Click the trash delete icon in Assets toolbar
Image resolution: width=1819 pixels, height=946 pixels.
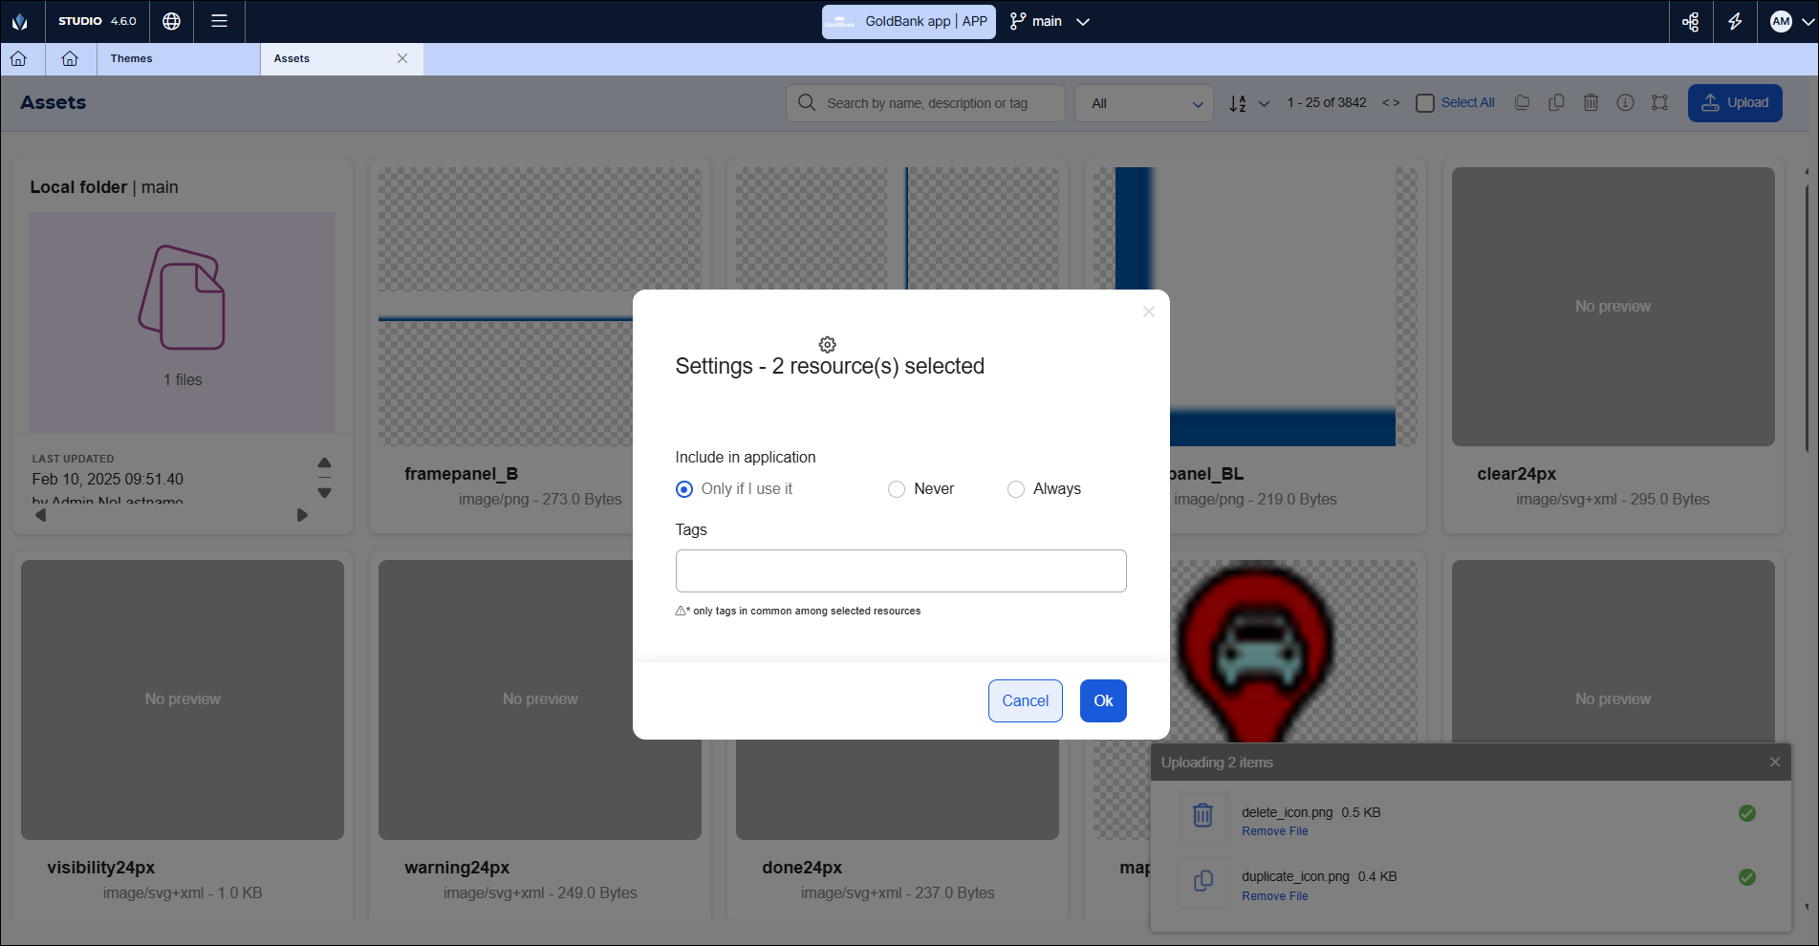click(1591, 102)
